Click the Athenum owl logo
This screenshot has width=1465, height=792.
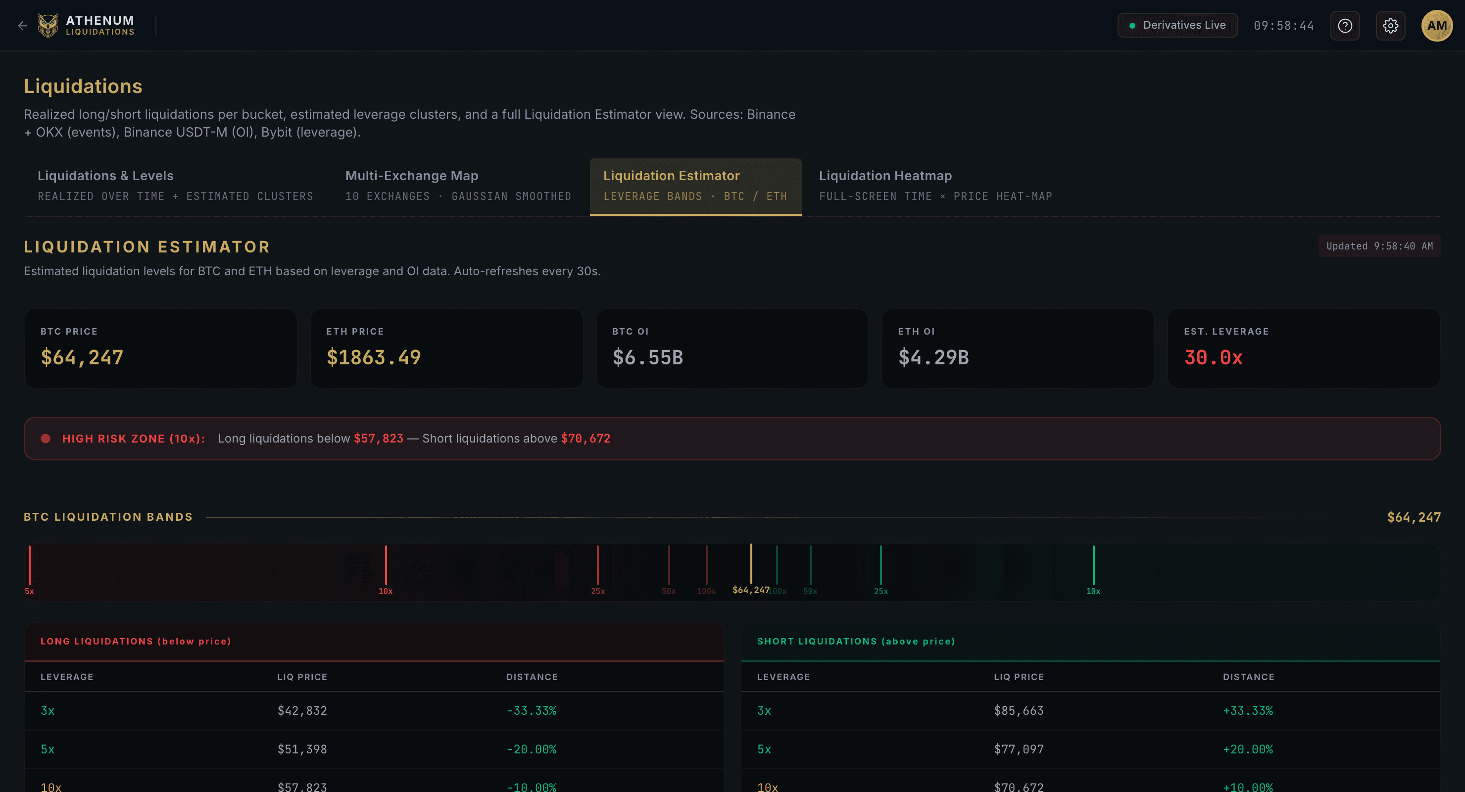[48, 26]
